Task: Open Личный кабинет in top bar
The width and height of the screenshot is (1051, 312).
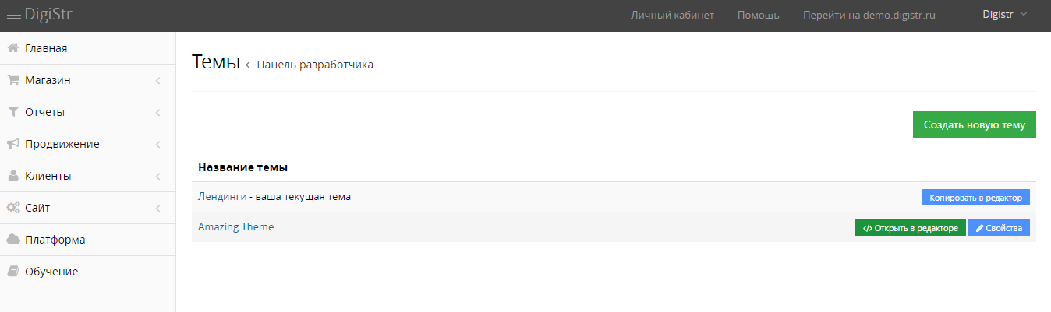Action: 672,15
